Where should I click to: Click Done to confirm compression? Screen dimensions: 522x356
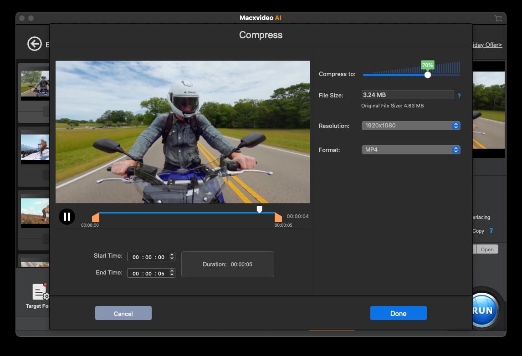coord(398,313)
